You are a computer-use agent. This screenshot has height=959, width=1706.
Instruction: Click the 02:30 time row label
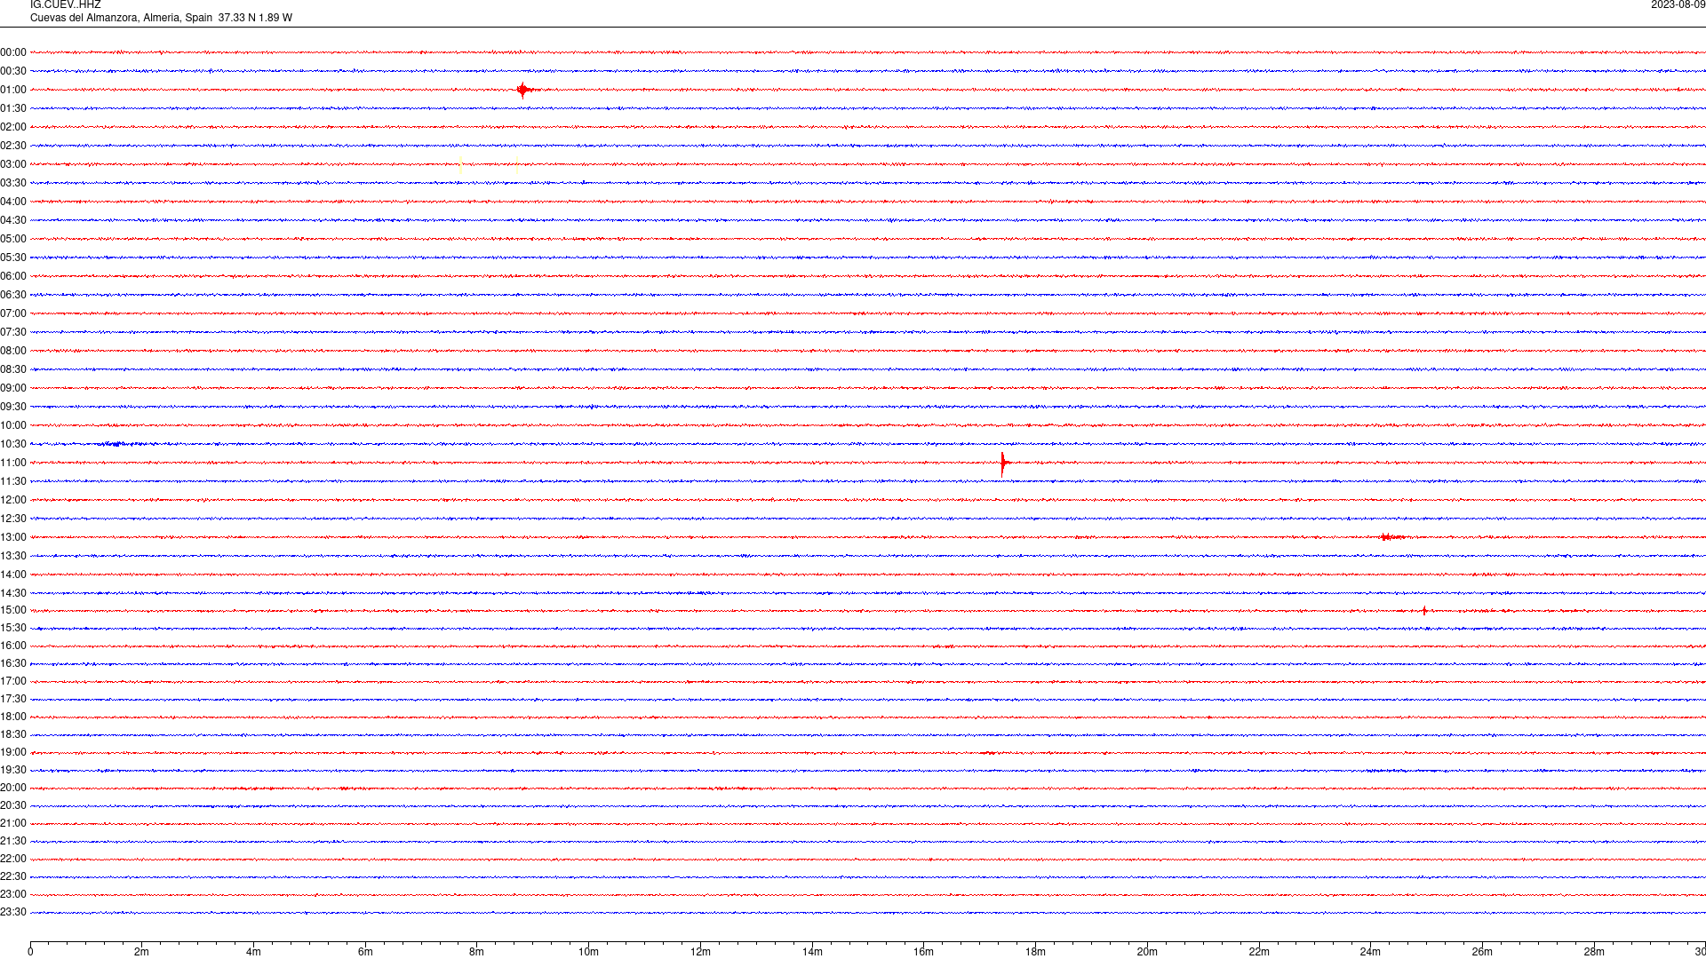click(13, 146)
